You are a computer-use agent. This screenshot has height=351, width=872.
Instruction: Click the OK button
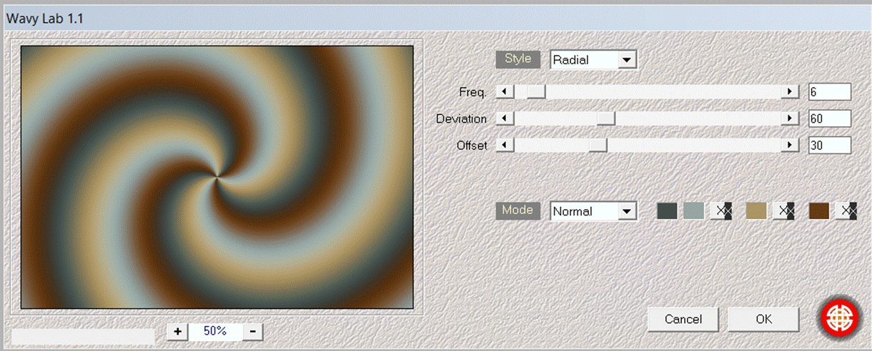pyautogui.click(x=763, y=319)
